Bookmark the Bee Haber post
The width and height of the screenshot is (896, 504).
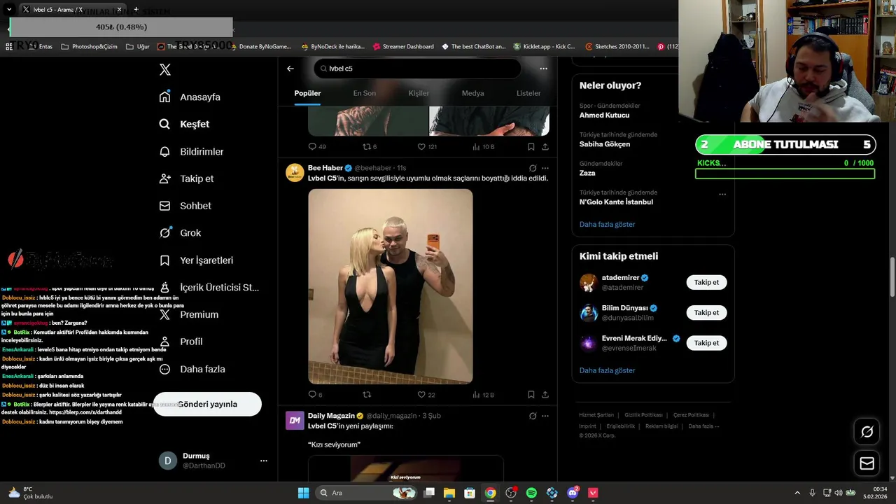[x=531, y=395]
